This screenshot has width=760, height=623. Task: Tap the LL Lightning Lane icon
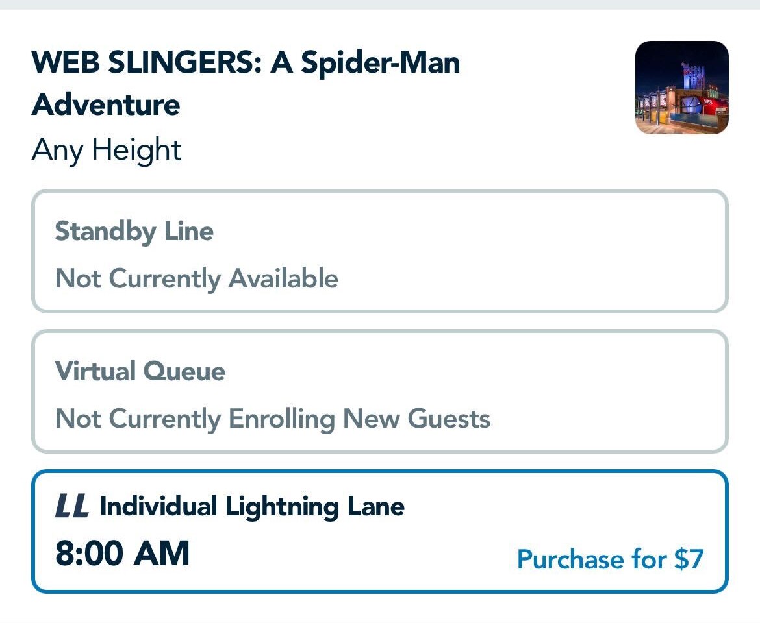(x=71, y=507)
